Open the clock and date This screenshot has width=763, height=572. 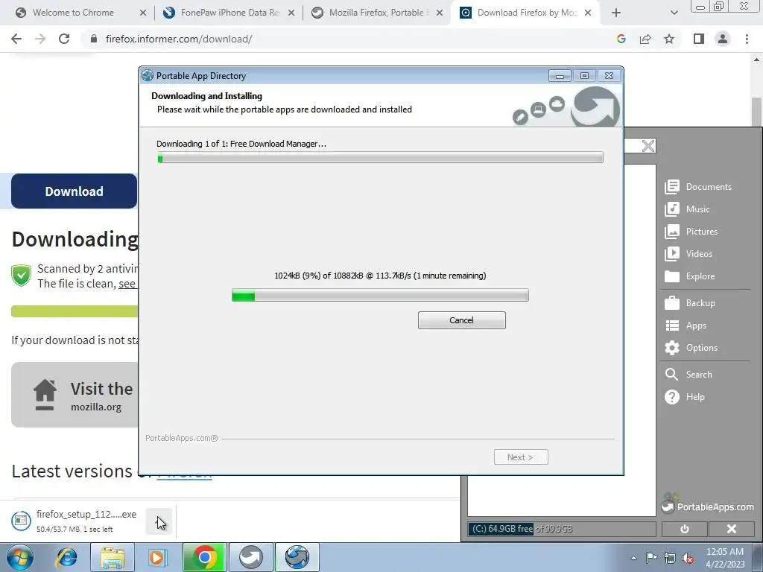point(725,558)
